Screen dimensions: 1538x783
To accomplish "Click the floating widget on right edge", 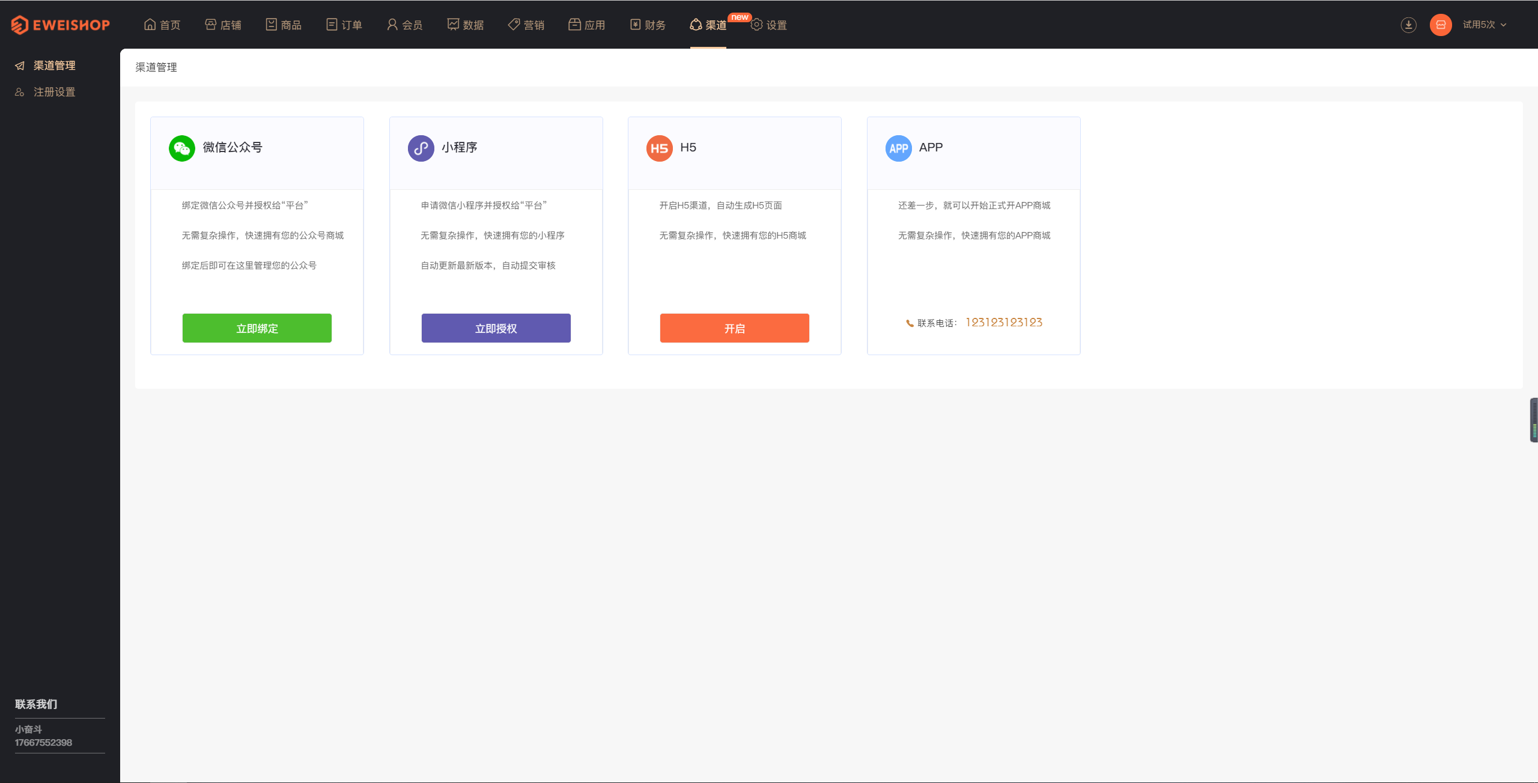I will tap(1534, 420).
